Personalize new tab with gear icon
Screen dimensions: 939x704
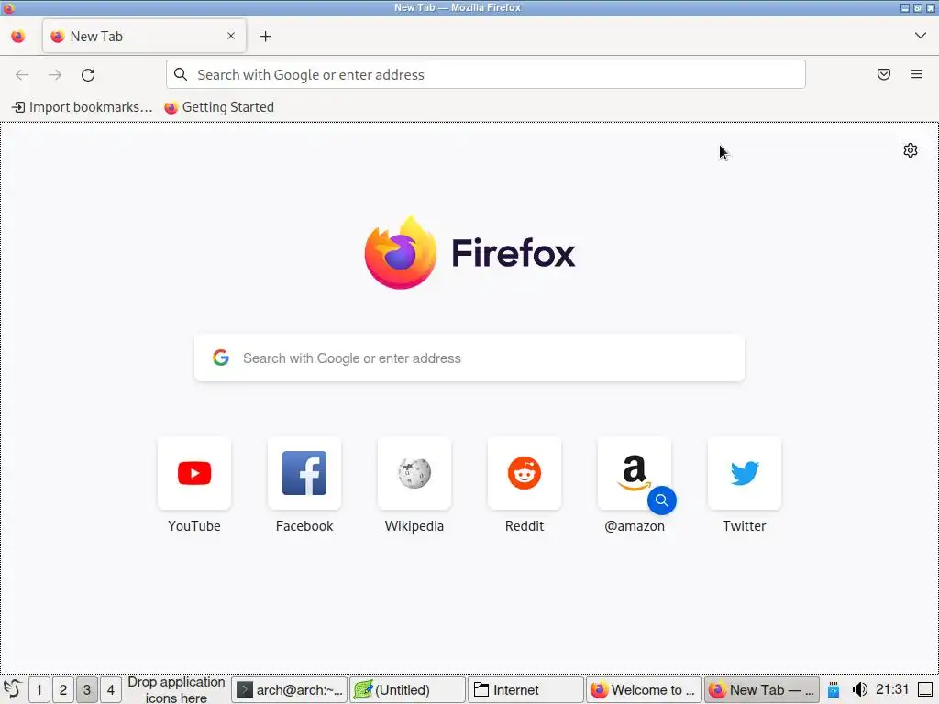point(911,150)
